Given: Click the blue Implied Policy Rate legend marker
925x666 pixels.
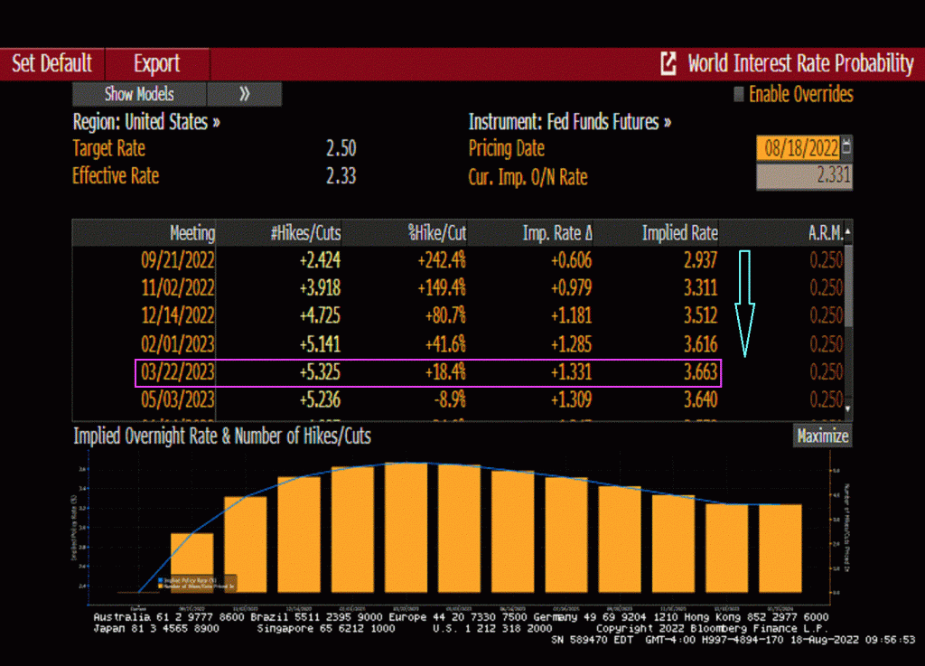Looking at the screenshot, I should [x=161, y=579].
